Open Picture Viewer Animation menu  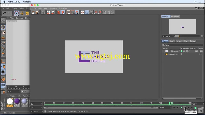[x=63, y=8]
